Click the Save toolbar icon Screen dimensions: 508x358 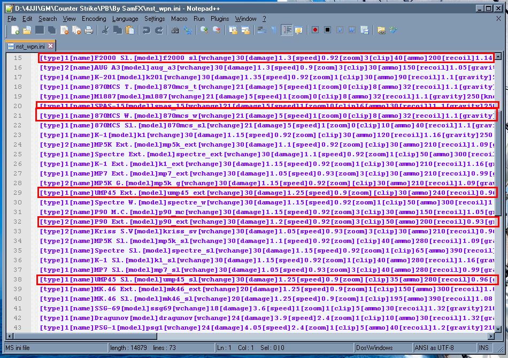coord(40,30)
